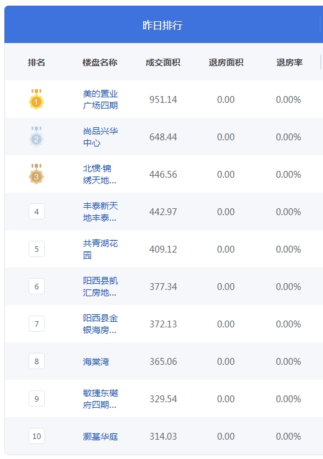Click the silver rank 2 medal icon
The image size is (323, 459).
(36, 137)
